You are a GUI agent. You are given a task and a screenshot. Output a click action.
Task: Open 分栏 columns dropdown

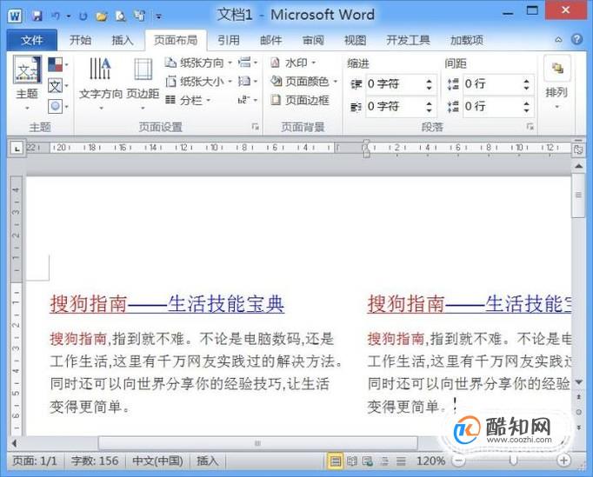pos(188,100)
